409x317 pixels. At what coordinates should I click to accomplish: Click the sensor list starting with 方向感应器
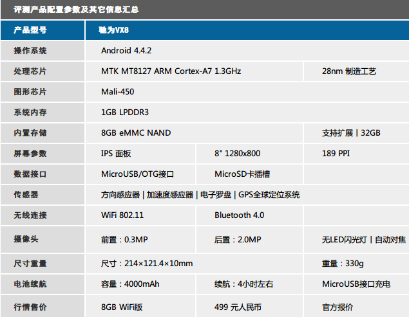point(200,195)
